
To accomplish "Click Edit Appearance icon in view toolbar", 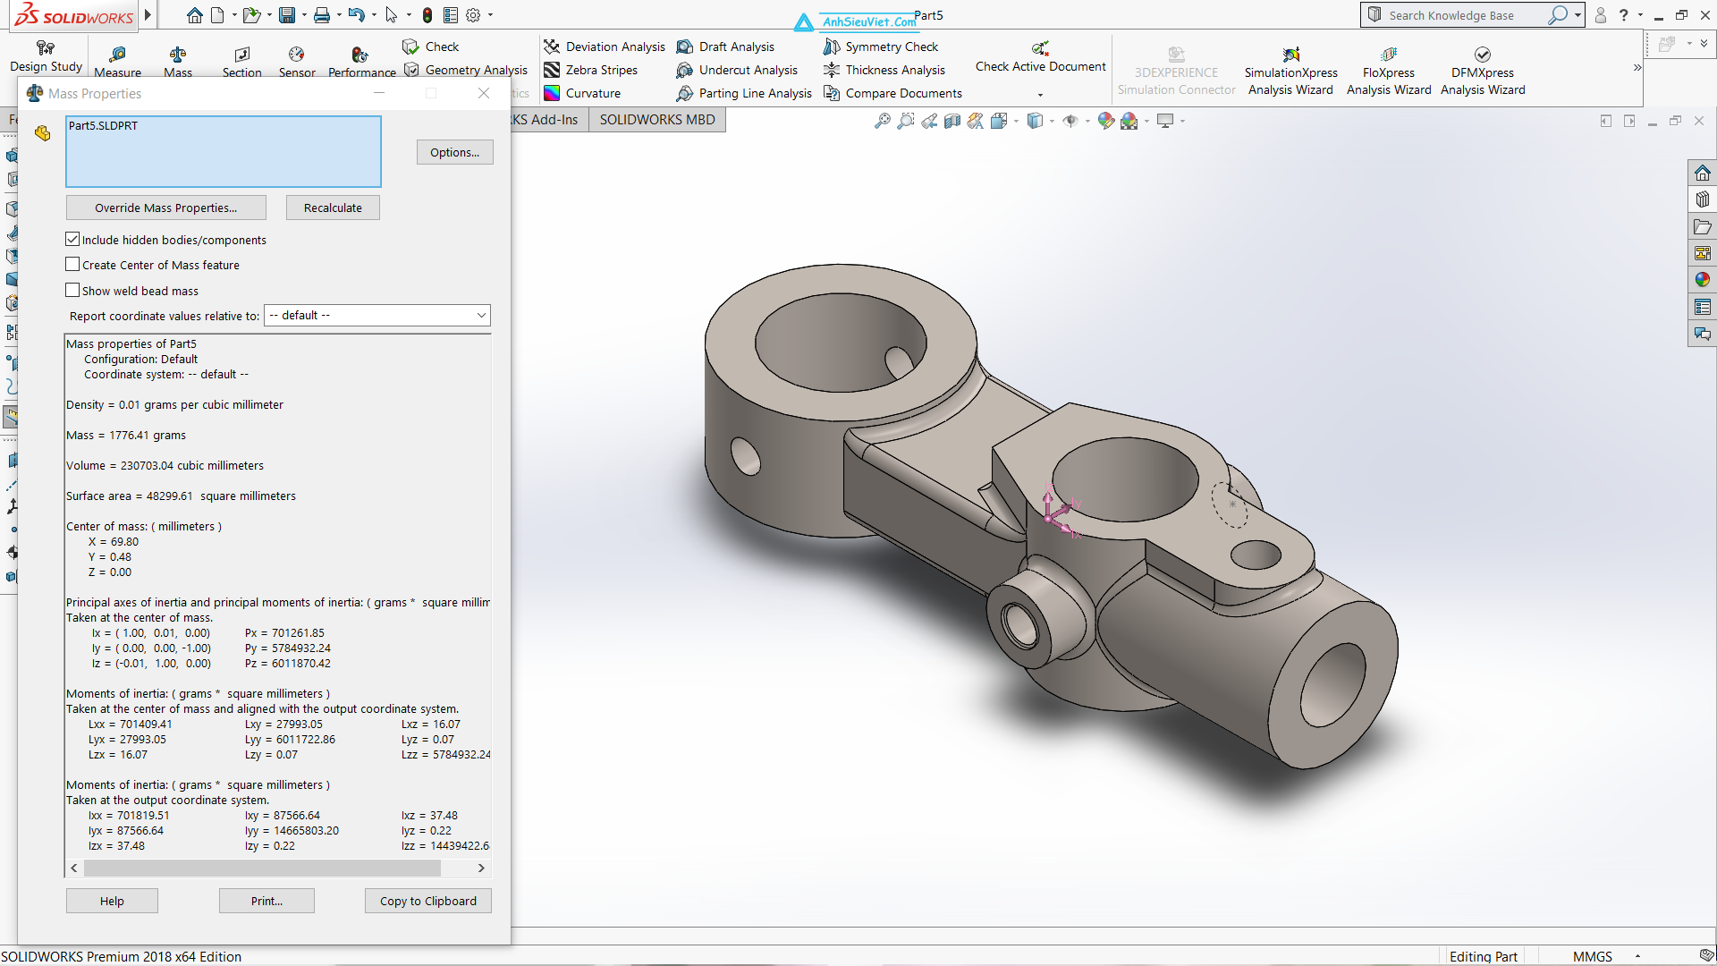I will [x=1106, y=121].
